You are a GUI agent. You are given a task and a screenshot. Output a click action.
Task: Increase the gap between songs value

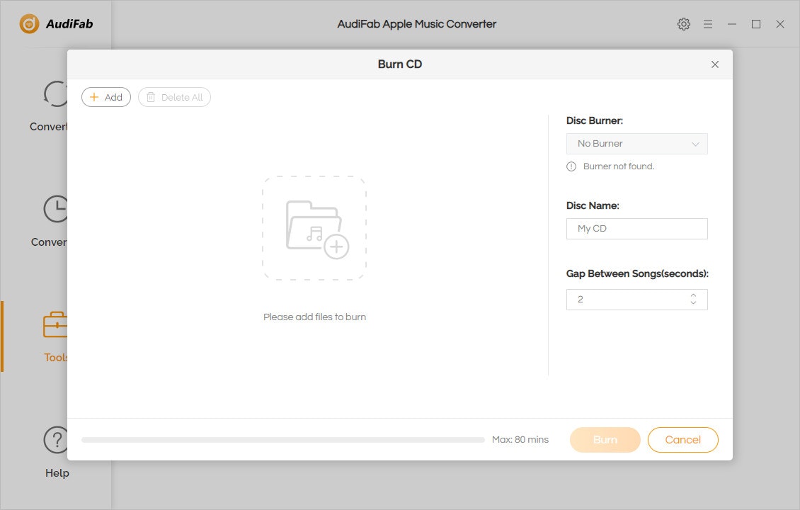pos(693,295)
